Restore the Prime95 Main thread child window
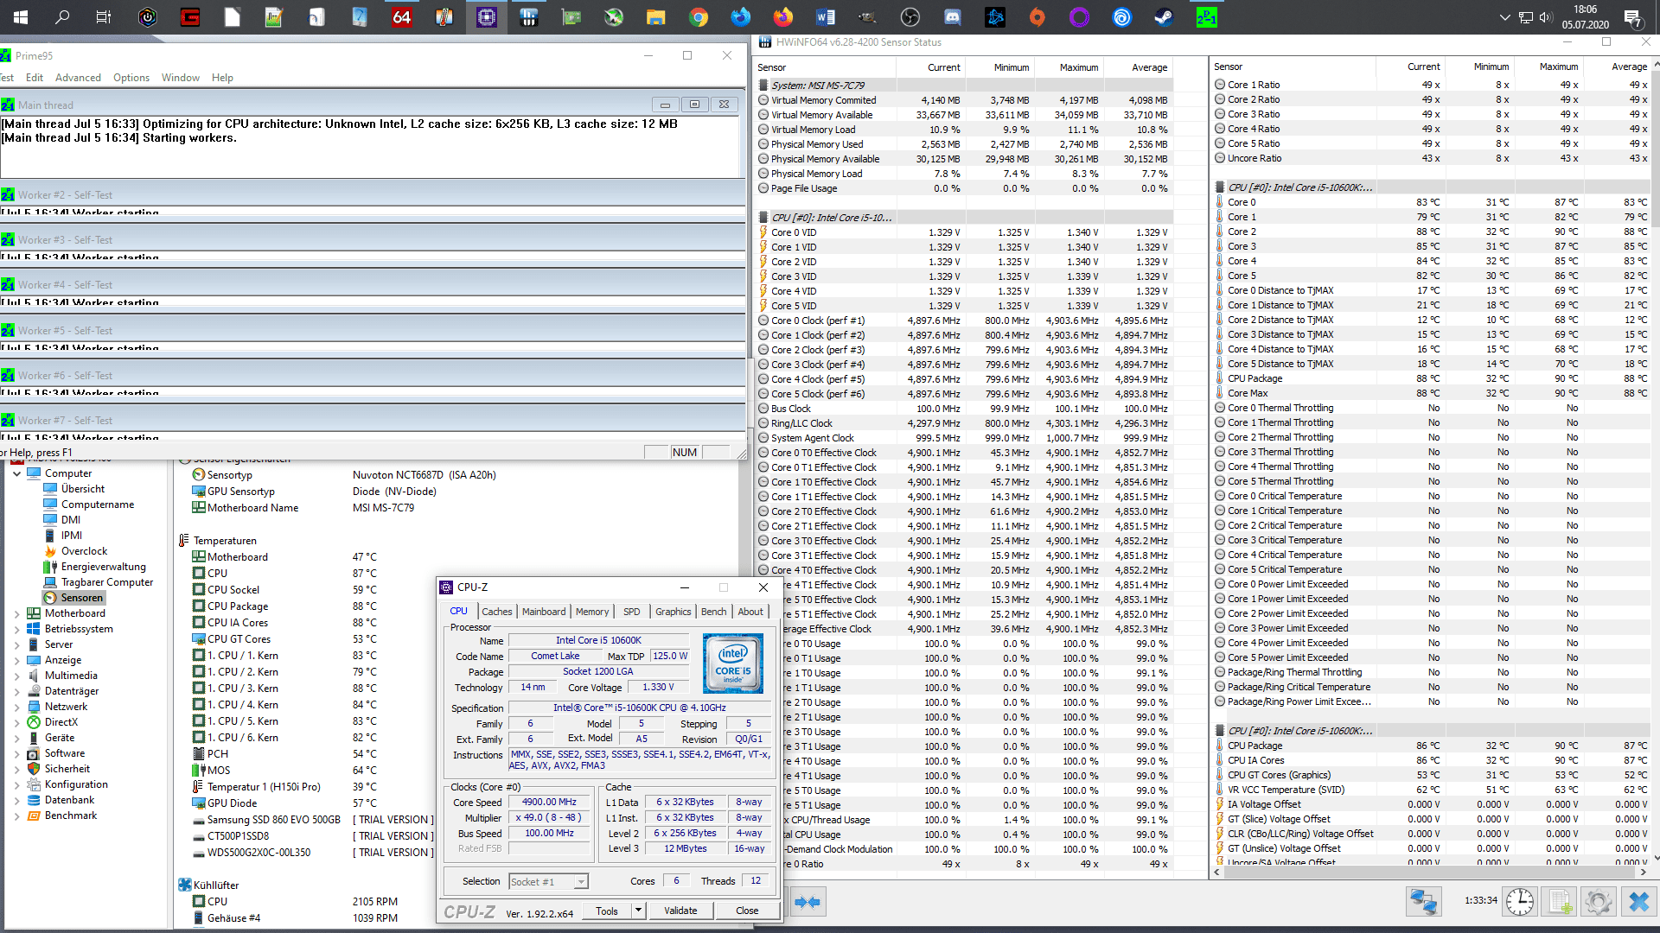The image size is (1660, 933). [x=694, y=105]
